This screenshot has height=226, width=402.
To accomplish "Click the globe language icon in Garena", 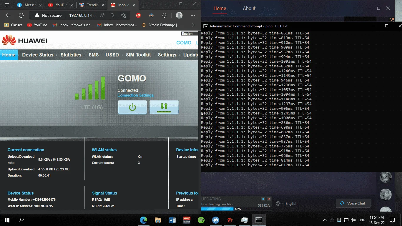I will tap(278, 203).
